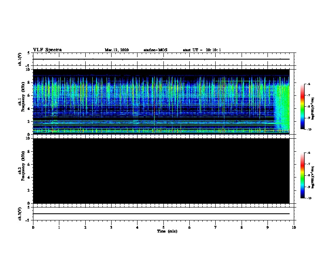
Task: Click the ch.2 frequency tick label "6"
Action: 29,165
